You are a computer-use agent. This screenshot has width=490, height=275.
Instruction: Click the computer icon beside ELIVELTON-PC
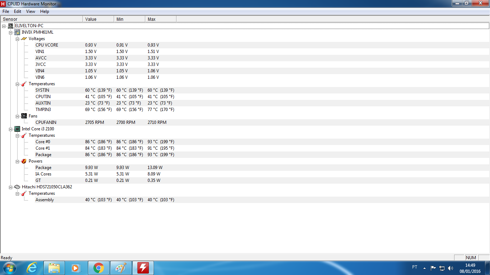point(10,26)
